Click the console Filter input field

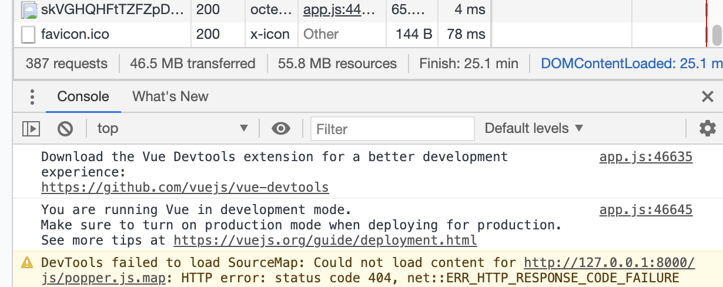[392, 129]
